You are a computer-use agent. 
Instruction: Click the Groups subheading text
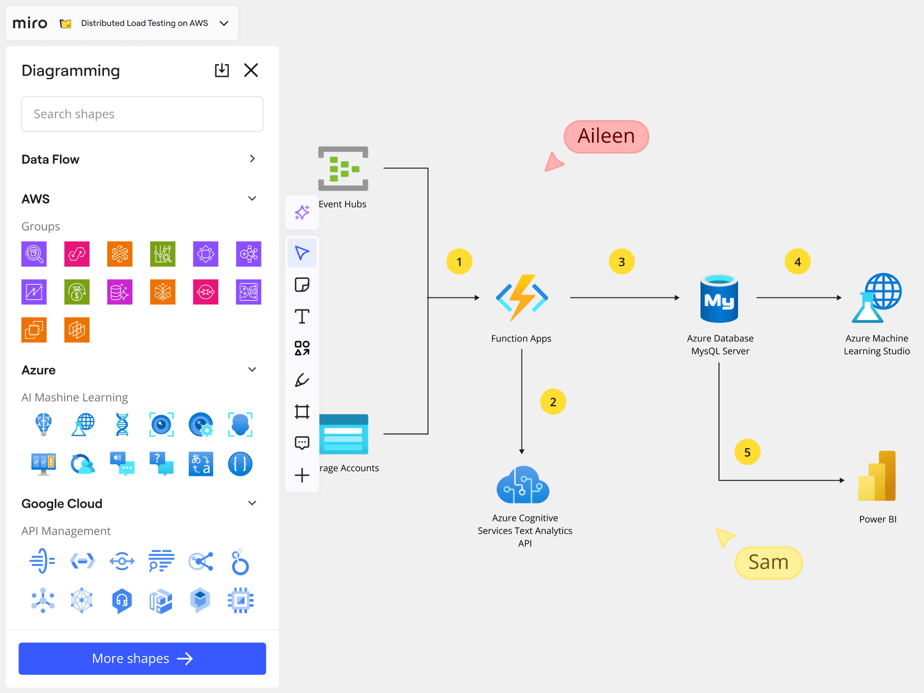(40, 226)
